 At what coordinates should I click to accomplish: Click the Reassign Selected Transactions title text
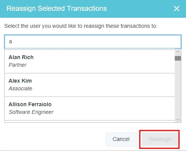point(57,8)
